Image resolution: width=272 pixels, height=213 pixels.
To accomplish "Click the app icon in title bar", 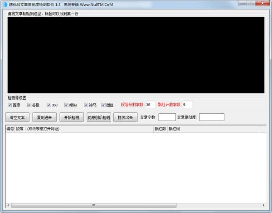I will (5, 5).
